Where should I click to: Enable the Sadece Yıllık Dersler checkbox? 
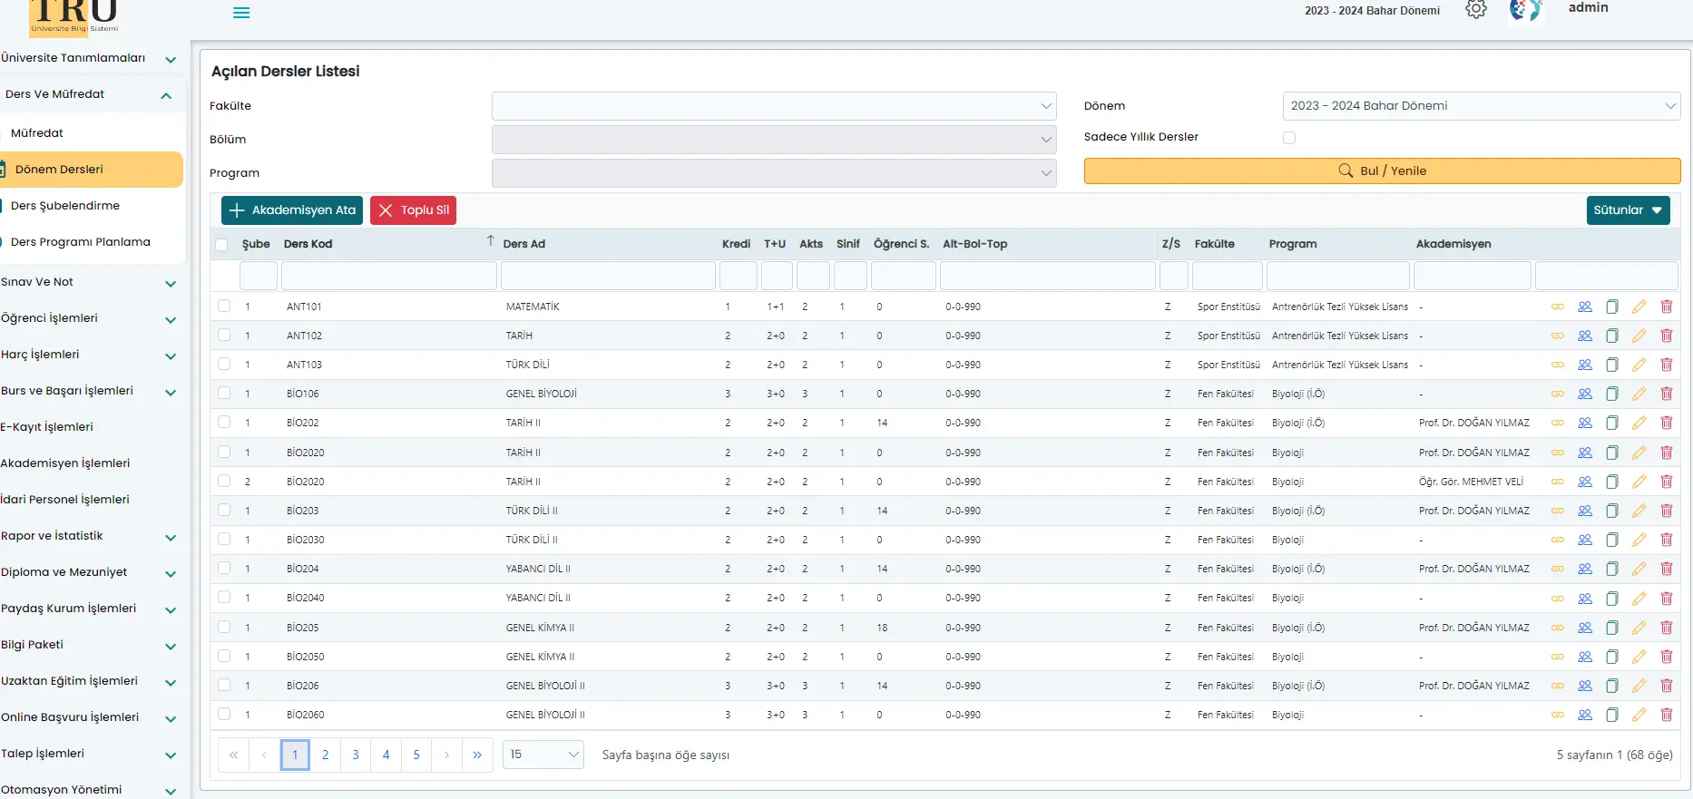(1289, 138)
